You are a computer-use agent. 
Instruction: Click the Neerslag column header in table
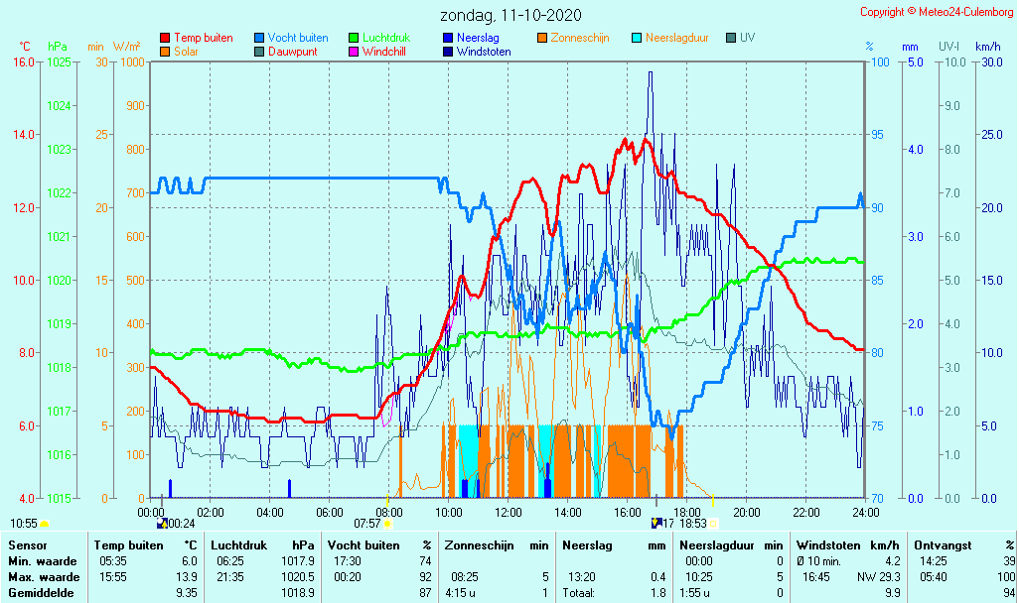tap(586, 544)
